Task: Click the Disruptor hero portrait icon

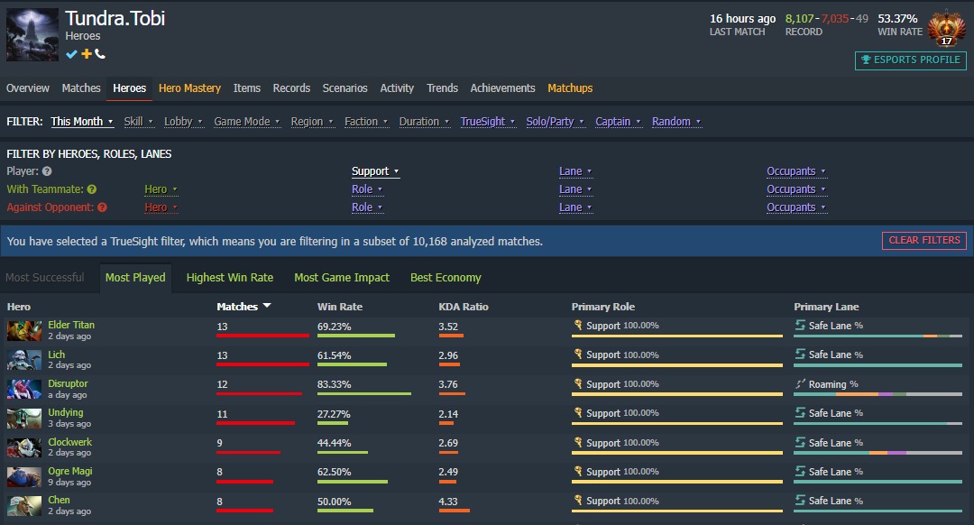Action: tap(24, 390)
